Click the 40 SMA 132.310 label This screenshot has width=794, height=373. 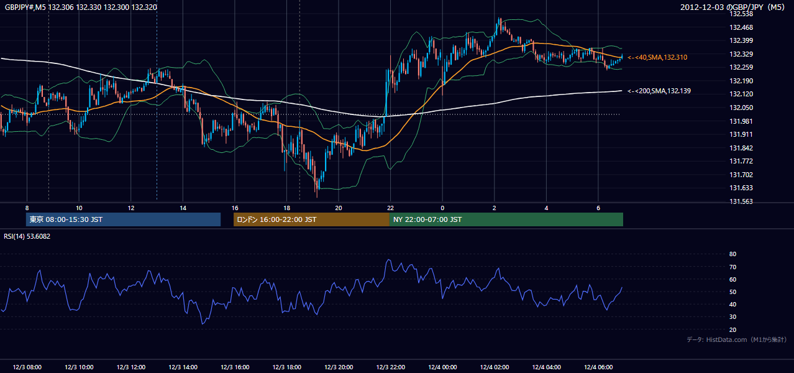click(x=657, y=57)
